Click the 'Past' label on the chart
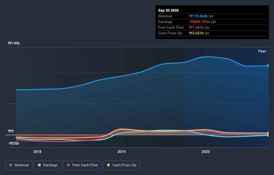 [262, 51]
